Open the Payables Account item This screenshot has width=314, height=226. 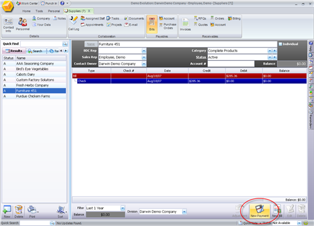[x=167, y=18]
